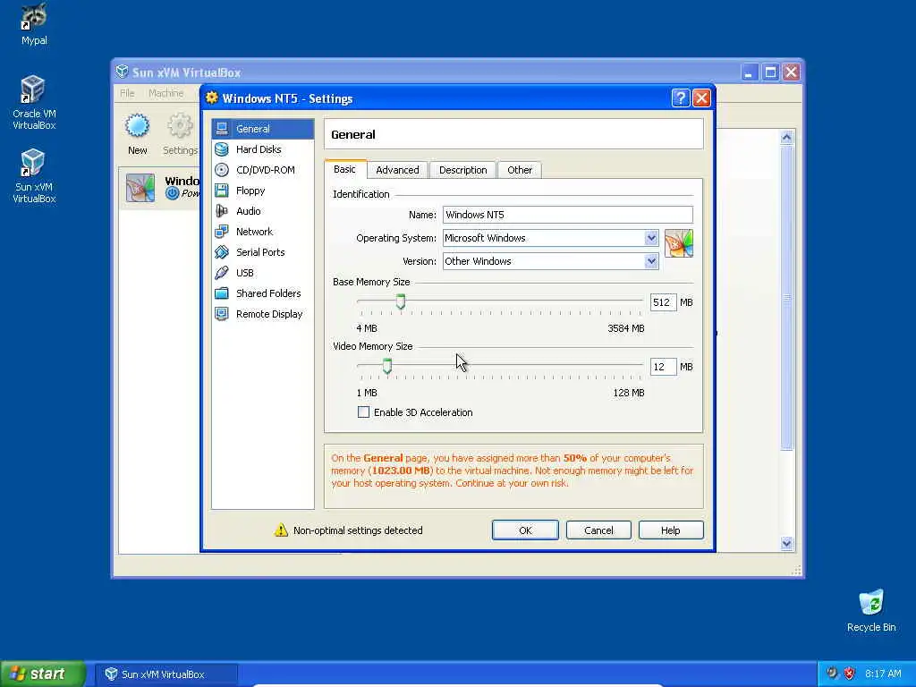The height and width of the screenshot is (687, 916).
Task: Click the OS type butterfly icon
Action: click(679, 243)
